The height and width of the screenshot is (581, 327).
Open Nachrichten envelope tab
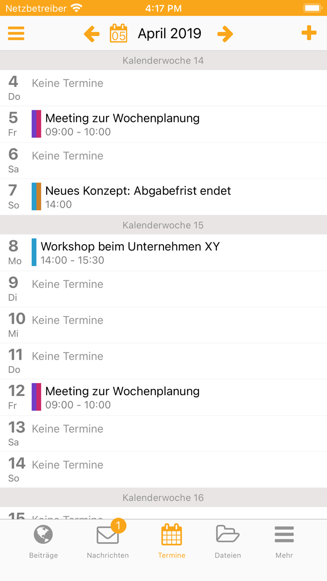click(x=108, y=542)
